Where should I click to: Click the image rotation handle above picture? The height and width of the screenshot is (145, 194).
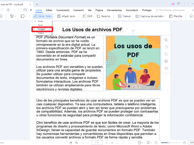133,31
